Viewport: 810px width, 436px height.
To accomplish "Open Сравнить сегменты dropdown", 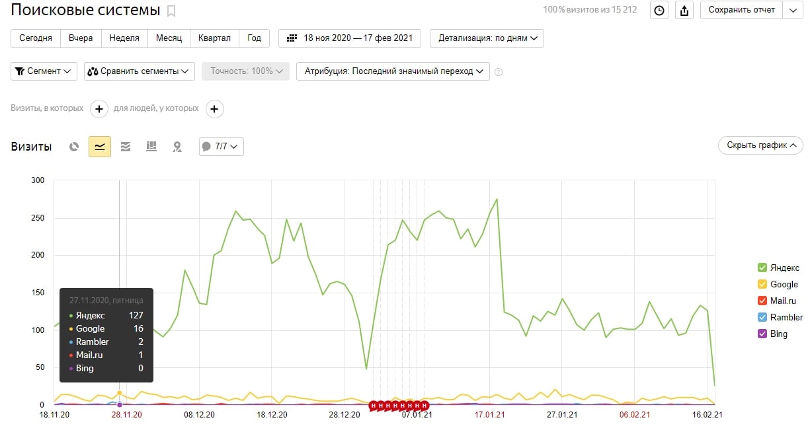I will [140, 71].
